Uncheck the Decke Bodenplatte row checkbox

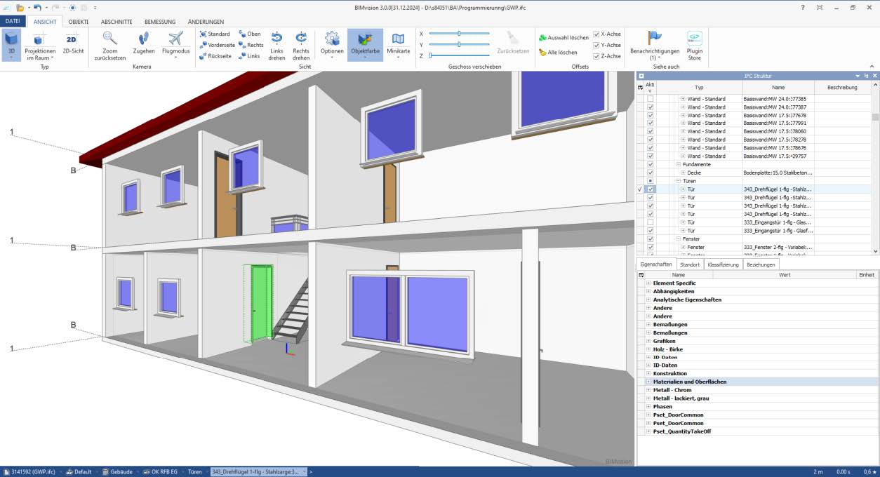click(651, 173)
